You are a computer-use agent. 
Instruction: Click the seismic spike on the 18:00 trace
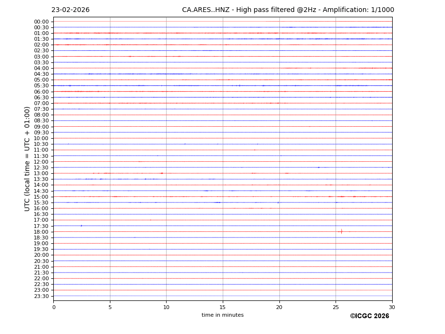pyautogui.click(x=341, y=231)
